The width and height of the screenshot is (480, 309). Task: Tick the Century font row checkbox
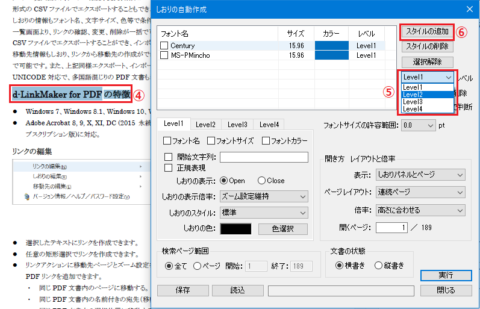[164, 46]
